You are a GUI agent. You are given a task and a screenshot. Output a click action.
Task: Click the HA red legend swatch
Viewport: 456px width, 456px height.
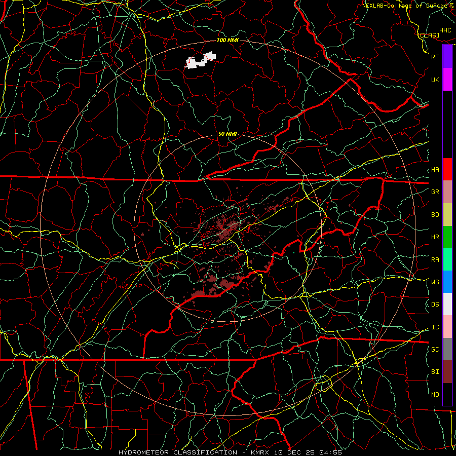[x=447, y=169]
